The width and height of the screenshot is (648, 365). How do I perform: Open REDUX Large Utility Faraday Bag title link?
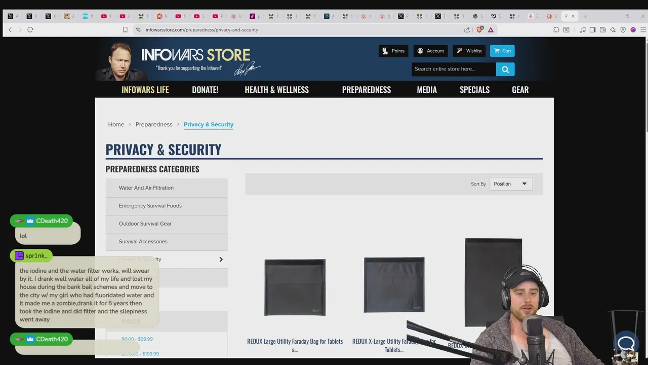(x=295, y=345)
